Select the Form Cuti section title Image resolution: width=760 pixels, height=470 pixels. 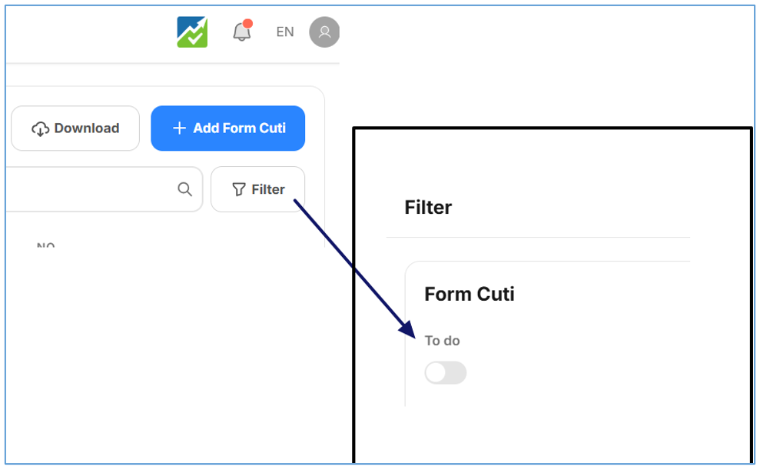coord(470,294)
